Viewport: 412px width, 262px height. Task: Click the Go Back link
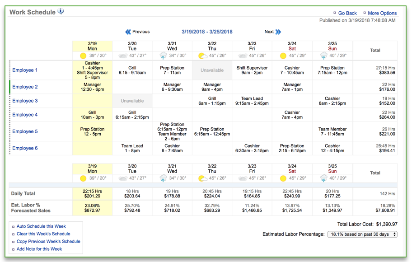[x=347, y=13]
